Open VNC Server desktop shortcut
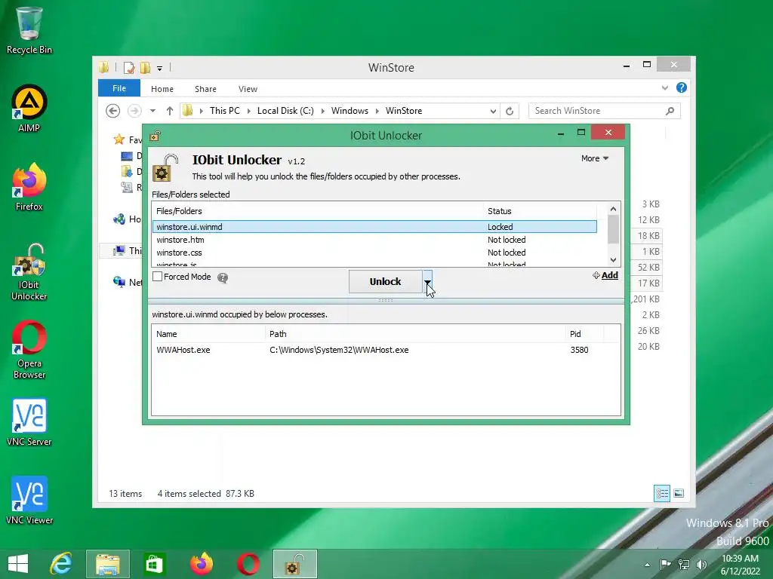Image resolution: width=773 pixels, height=579 pixels. pyautogui.click(x=29, y=422)
